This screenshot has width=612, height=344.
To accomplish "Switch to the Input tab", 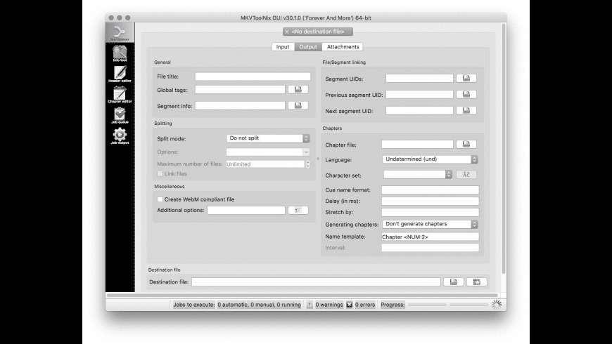I will (x=283, y=47).
